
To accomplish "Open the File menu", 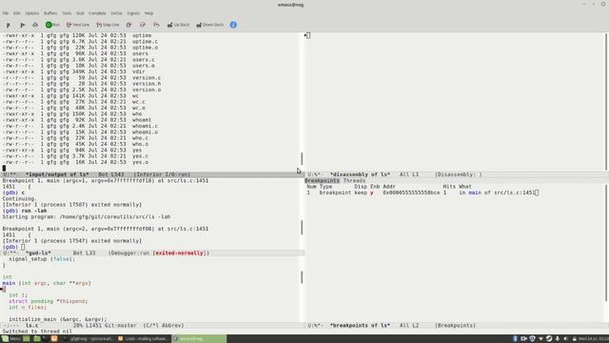I will (x=6, y=13).
